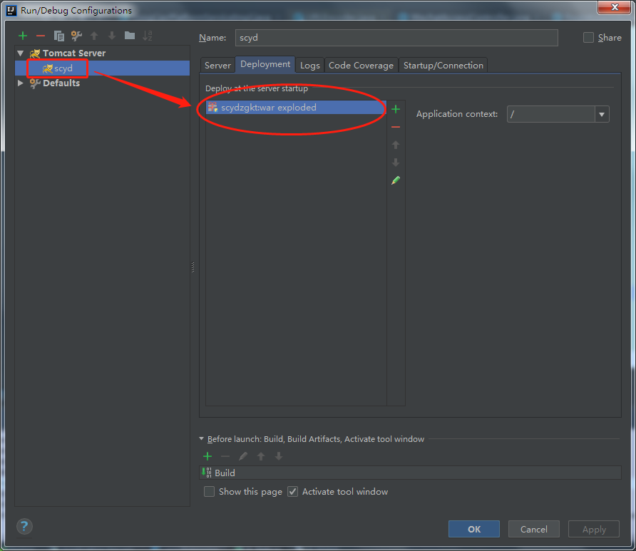This screenshot has width=636, height=551.
Task: Open Edit Defaults with the wrench icon
Action: coord(76,36)
